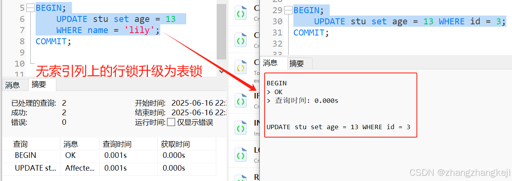Viewport: 512px width, 181px height.
Task: Click line number 30 in right editor
Action: 277,22
